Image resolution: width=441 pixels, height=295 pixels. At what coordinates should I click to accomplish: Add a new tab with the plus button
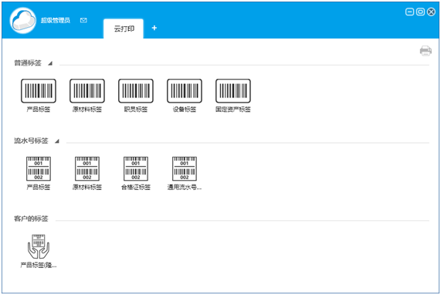tap(154, 28)
